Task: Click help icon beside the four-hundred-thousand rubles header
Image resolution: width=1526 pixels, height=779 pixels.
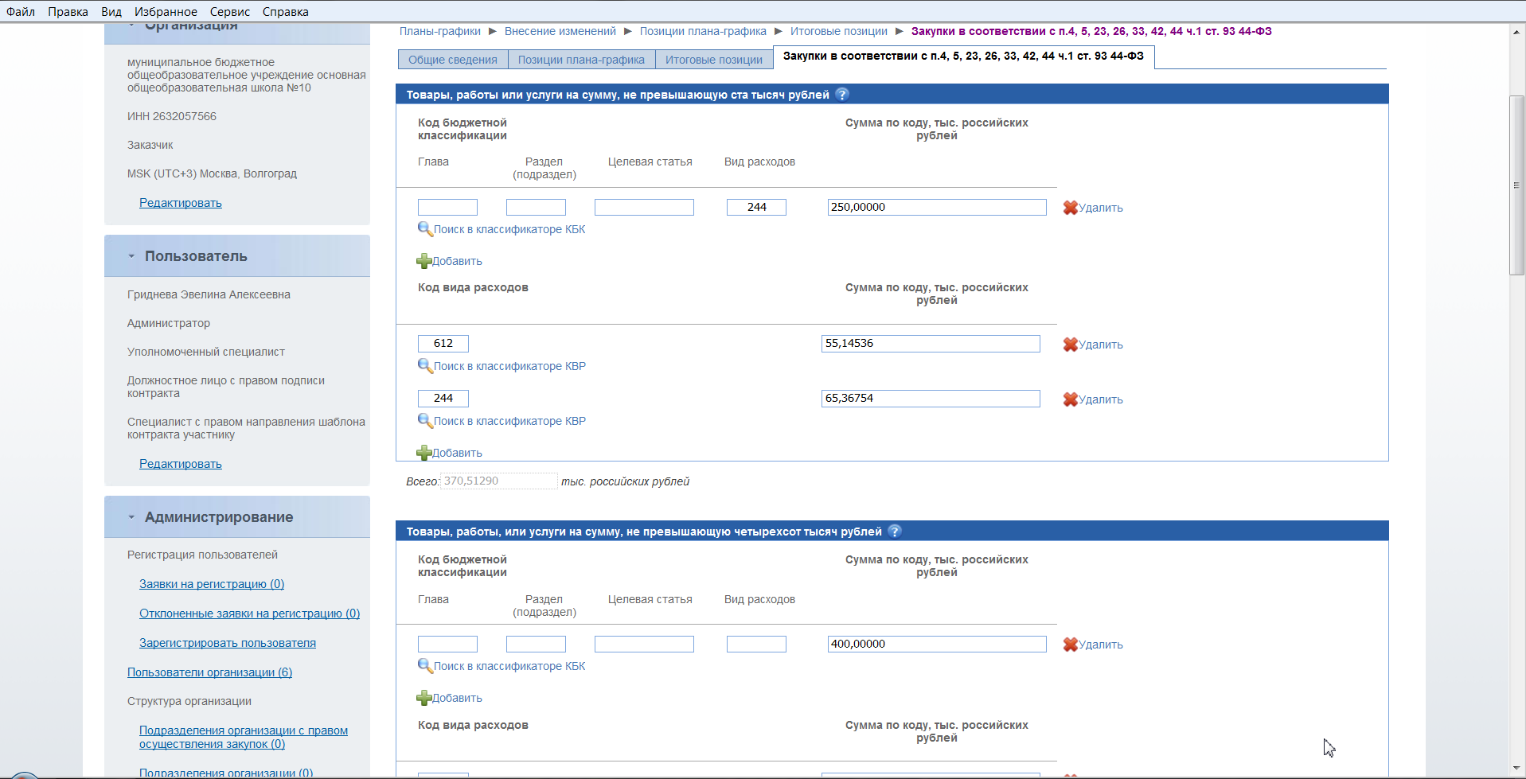Action: 895,532
